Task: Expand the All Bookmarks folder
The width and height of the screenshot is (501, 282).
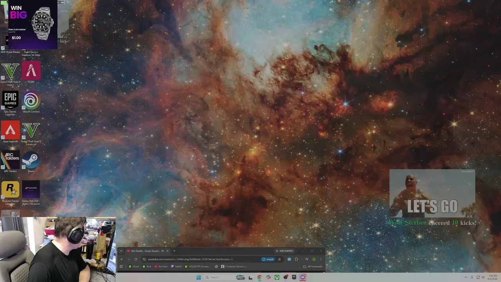Action: tap(313, 267)
